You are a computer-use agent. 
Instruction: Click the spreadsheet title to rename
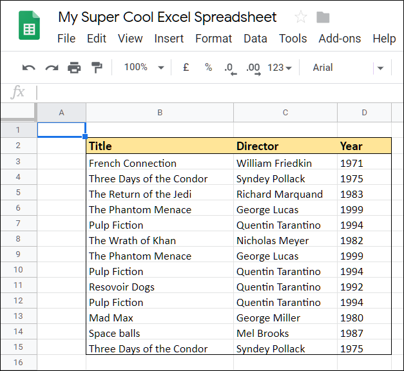[x=168, y=17]
